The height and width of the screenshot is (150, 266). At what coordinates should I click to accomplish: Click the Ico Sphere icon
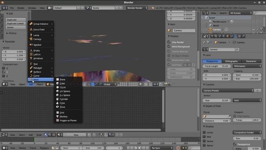point(57,95)
